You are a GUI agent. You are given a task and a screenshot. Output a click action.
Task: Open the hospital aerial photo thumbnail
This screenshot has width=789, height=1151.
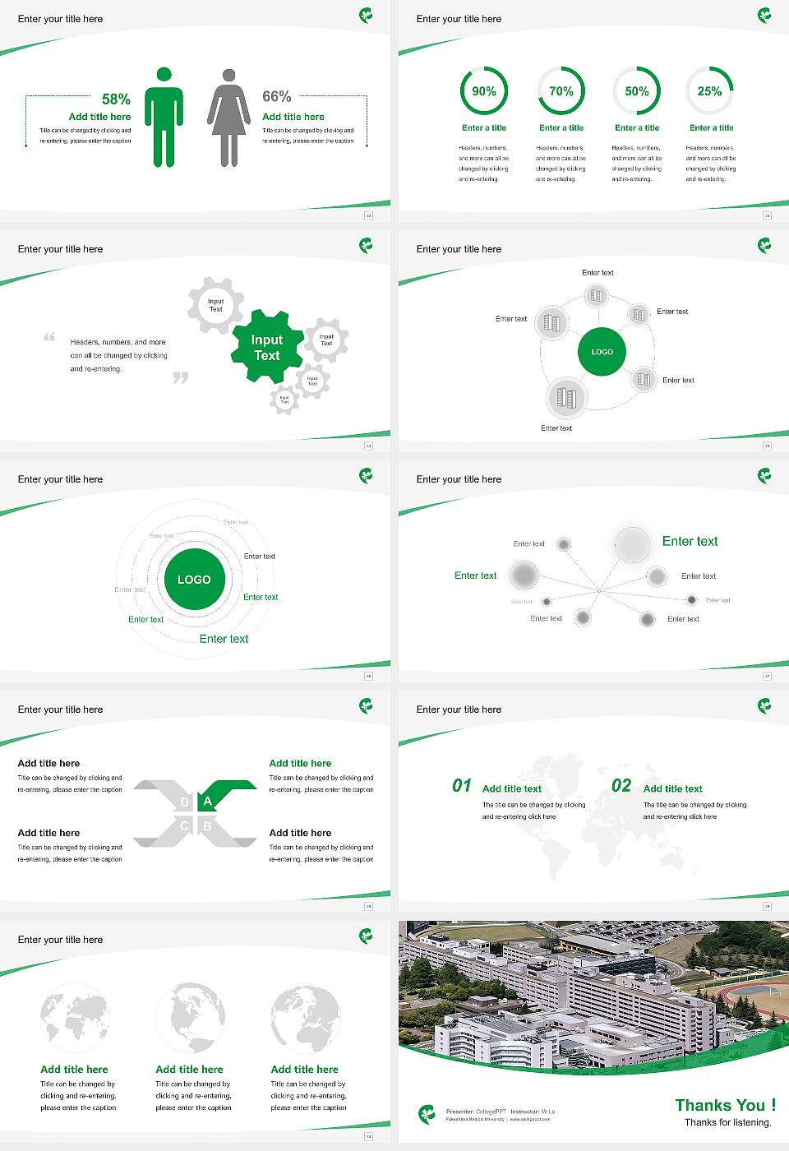click(x=593, y=997)
